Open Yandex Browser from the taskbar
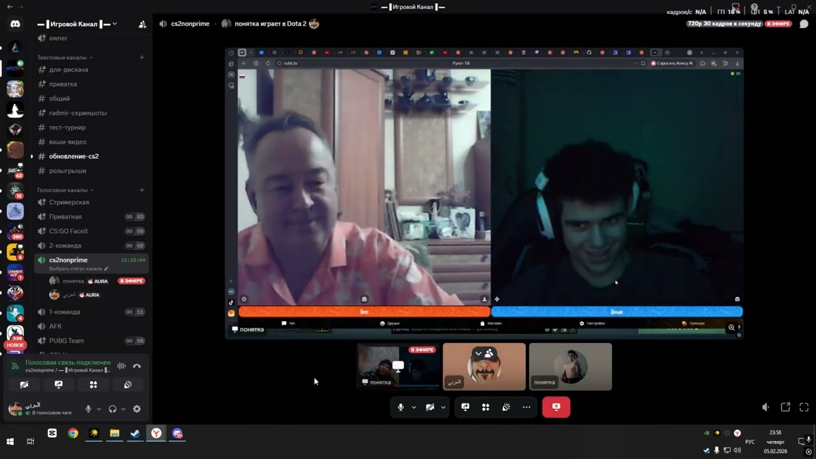The image size is (816, 459). (156, 433)
